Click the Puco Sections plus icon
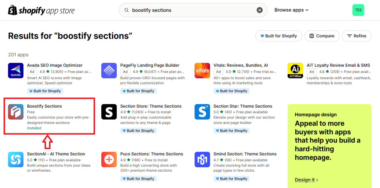This screenshot has width=380, height=188. pyautogui.click(x=109, y=160)
